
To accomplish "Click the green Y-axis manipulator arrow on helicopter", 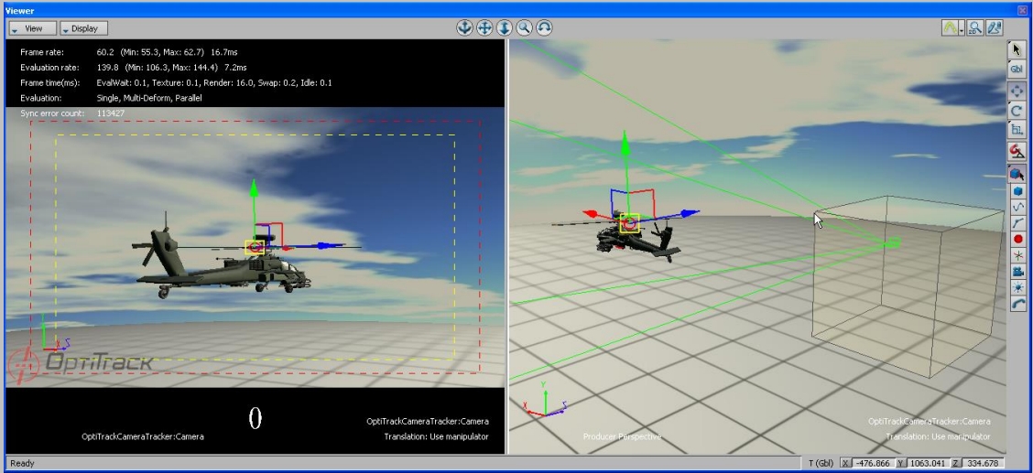I will coord(256,188).
